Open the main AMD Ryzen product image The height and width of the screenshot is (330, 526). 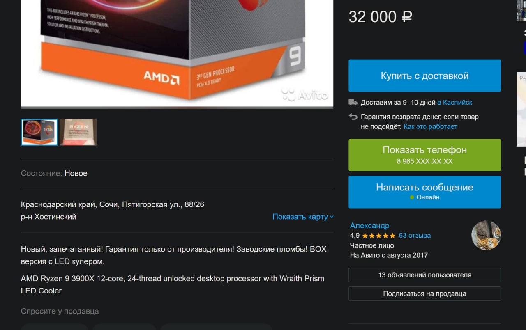(177, 53)
